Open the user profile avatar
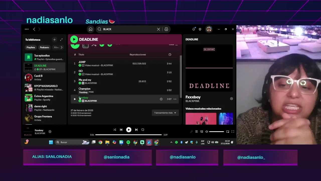 pyautogui.click(x=209, y=29)
